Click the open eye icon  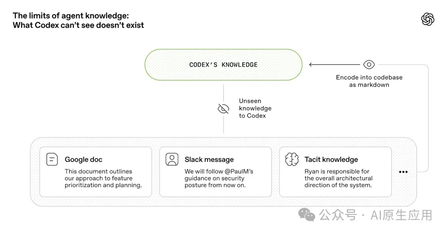pos(369,65)
